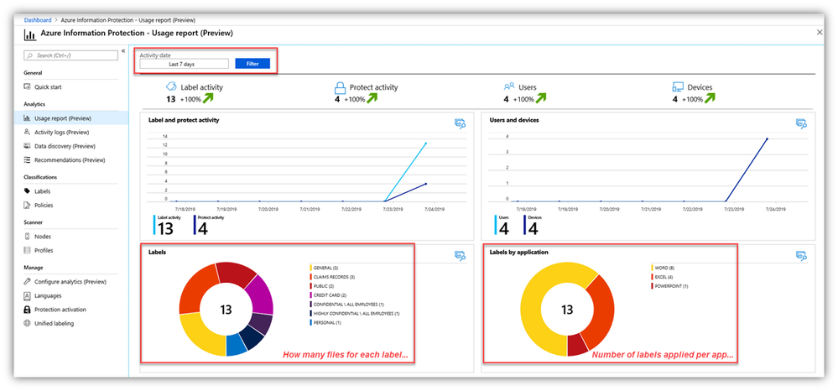Click the Devices summary icon

[679, 86]
